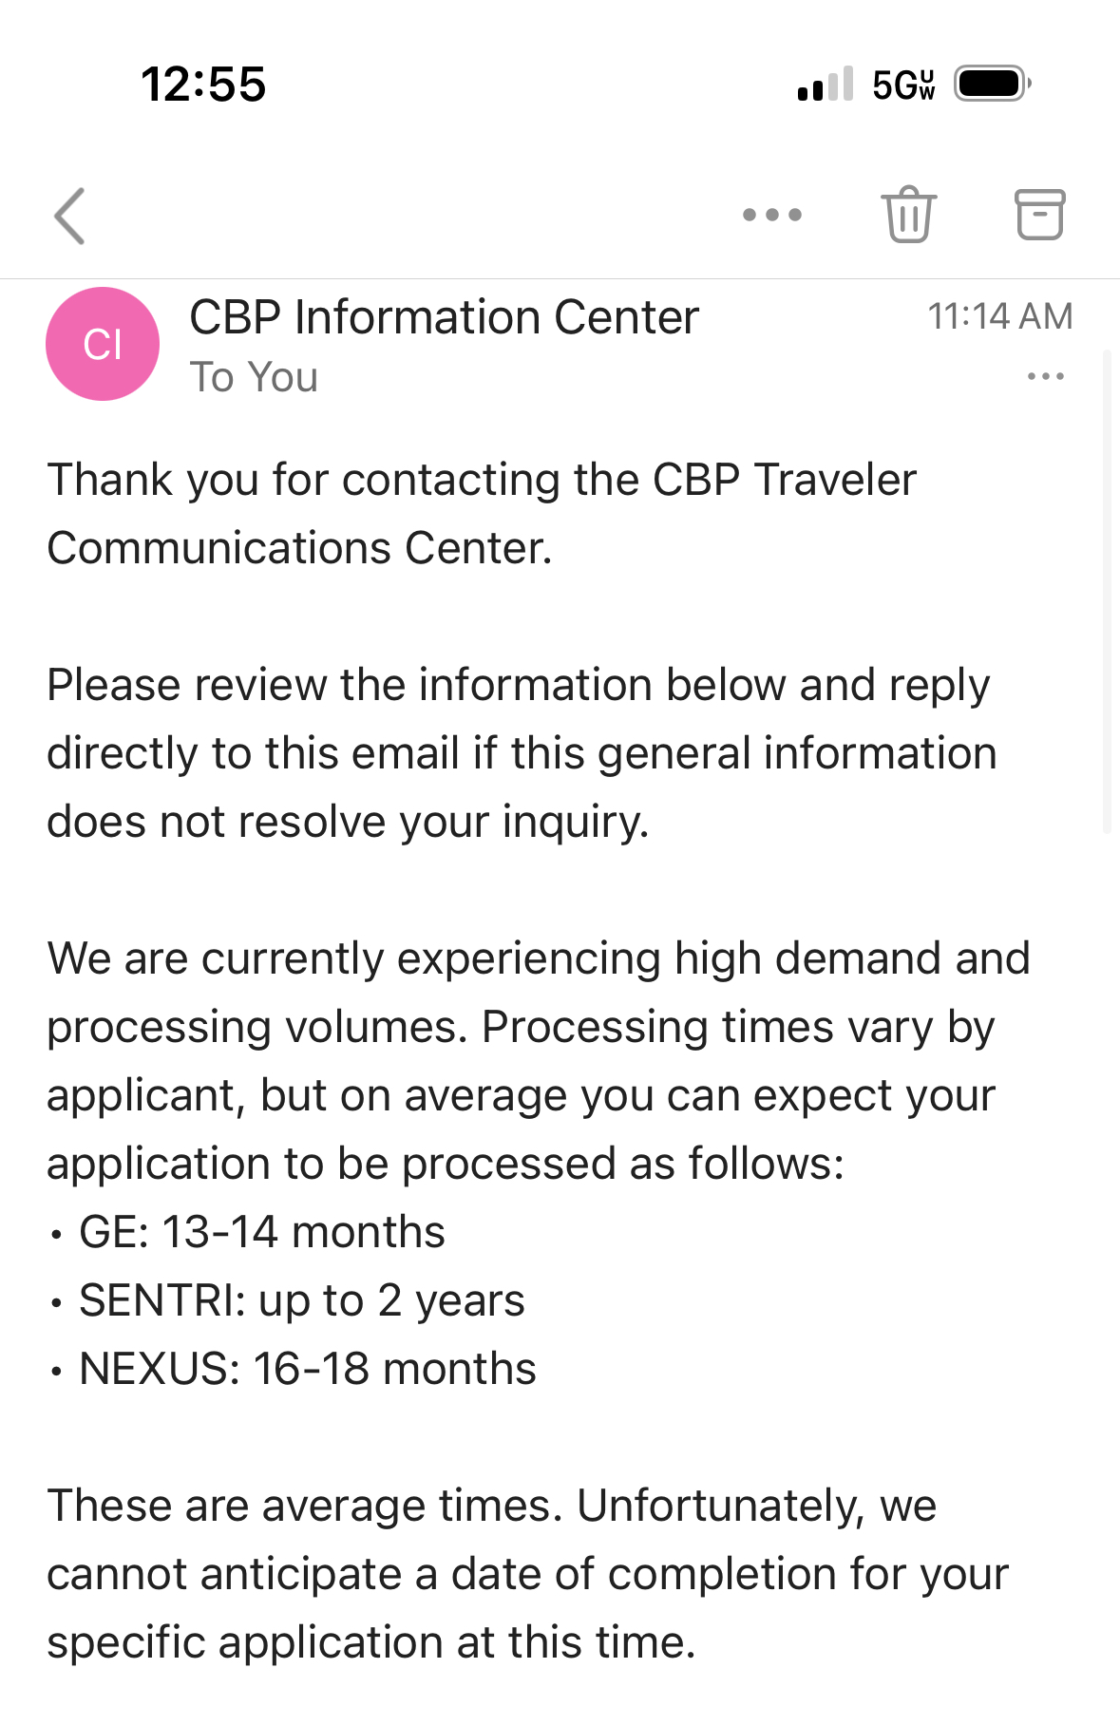Tap the 12:55 status bar clock
1120x1725 pixels.
[x=203, y=84]
